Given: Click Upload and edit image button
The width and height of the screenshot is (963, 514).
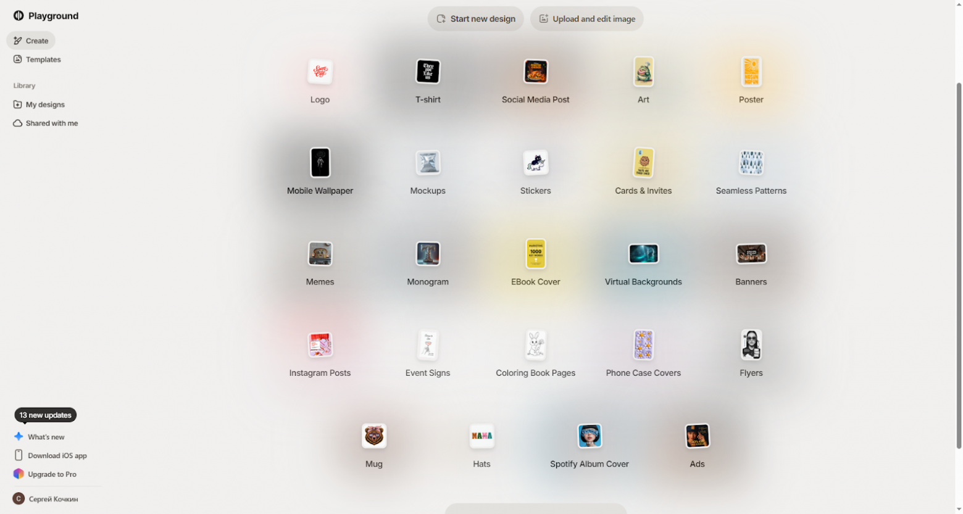Looking at the screenshot, I should click(x=587, y=19).
